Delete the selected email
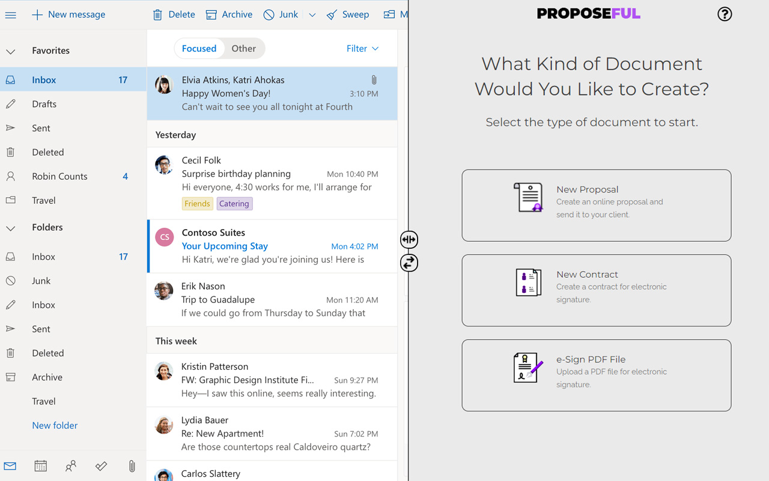 [x=174, y=14]
